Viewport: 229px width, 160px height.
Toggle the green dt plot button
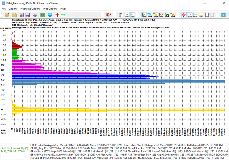click(167, 15)
